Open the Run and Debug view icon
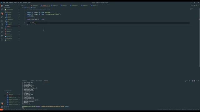 tap(2, 17)
